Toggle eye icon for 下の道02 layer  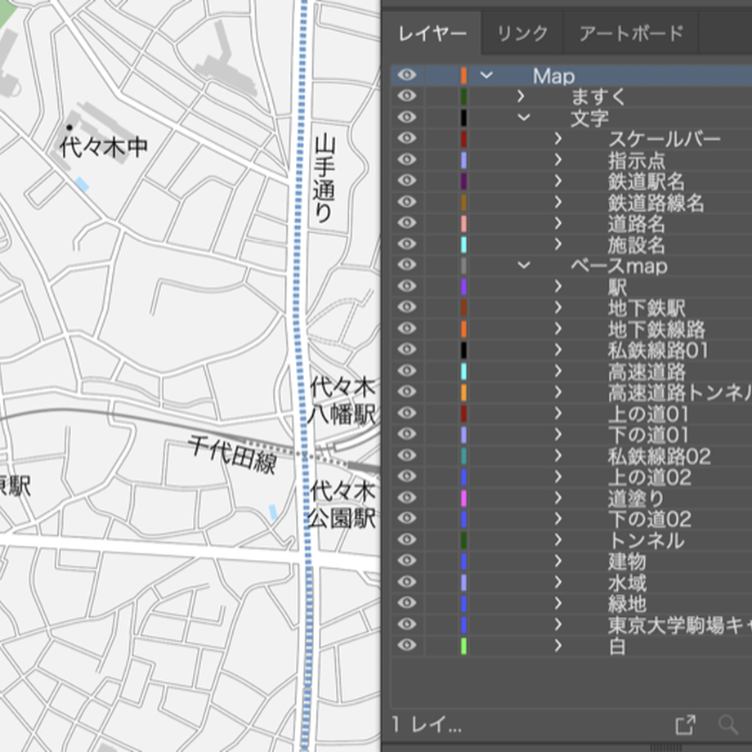407,518
